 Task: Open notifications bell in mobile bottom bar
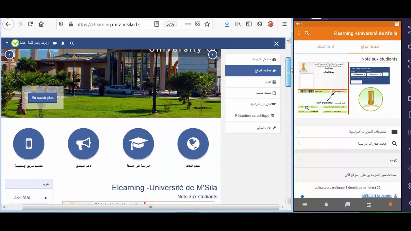click(326, 205)
